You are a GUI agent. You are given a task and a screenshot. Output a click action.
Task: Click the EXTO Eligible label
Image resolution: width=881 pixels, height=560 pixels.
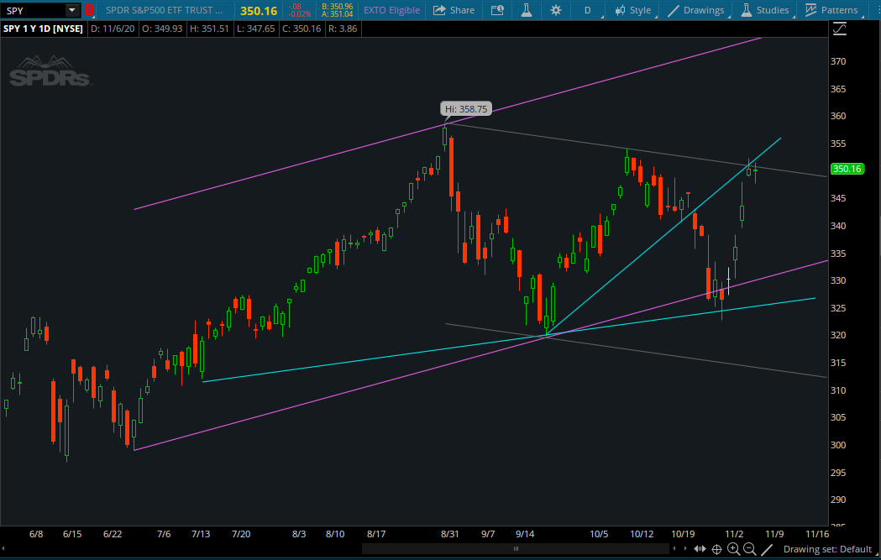tap(391, 10)
